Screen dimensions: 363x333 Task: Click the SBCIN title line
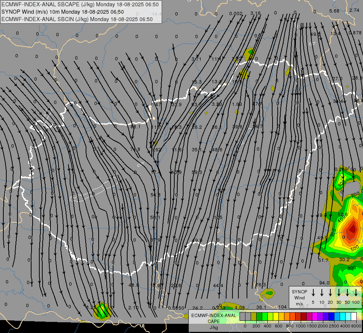(77, 19)
